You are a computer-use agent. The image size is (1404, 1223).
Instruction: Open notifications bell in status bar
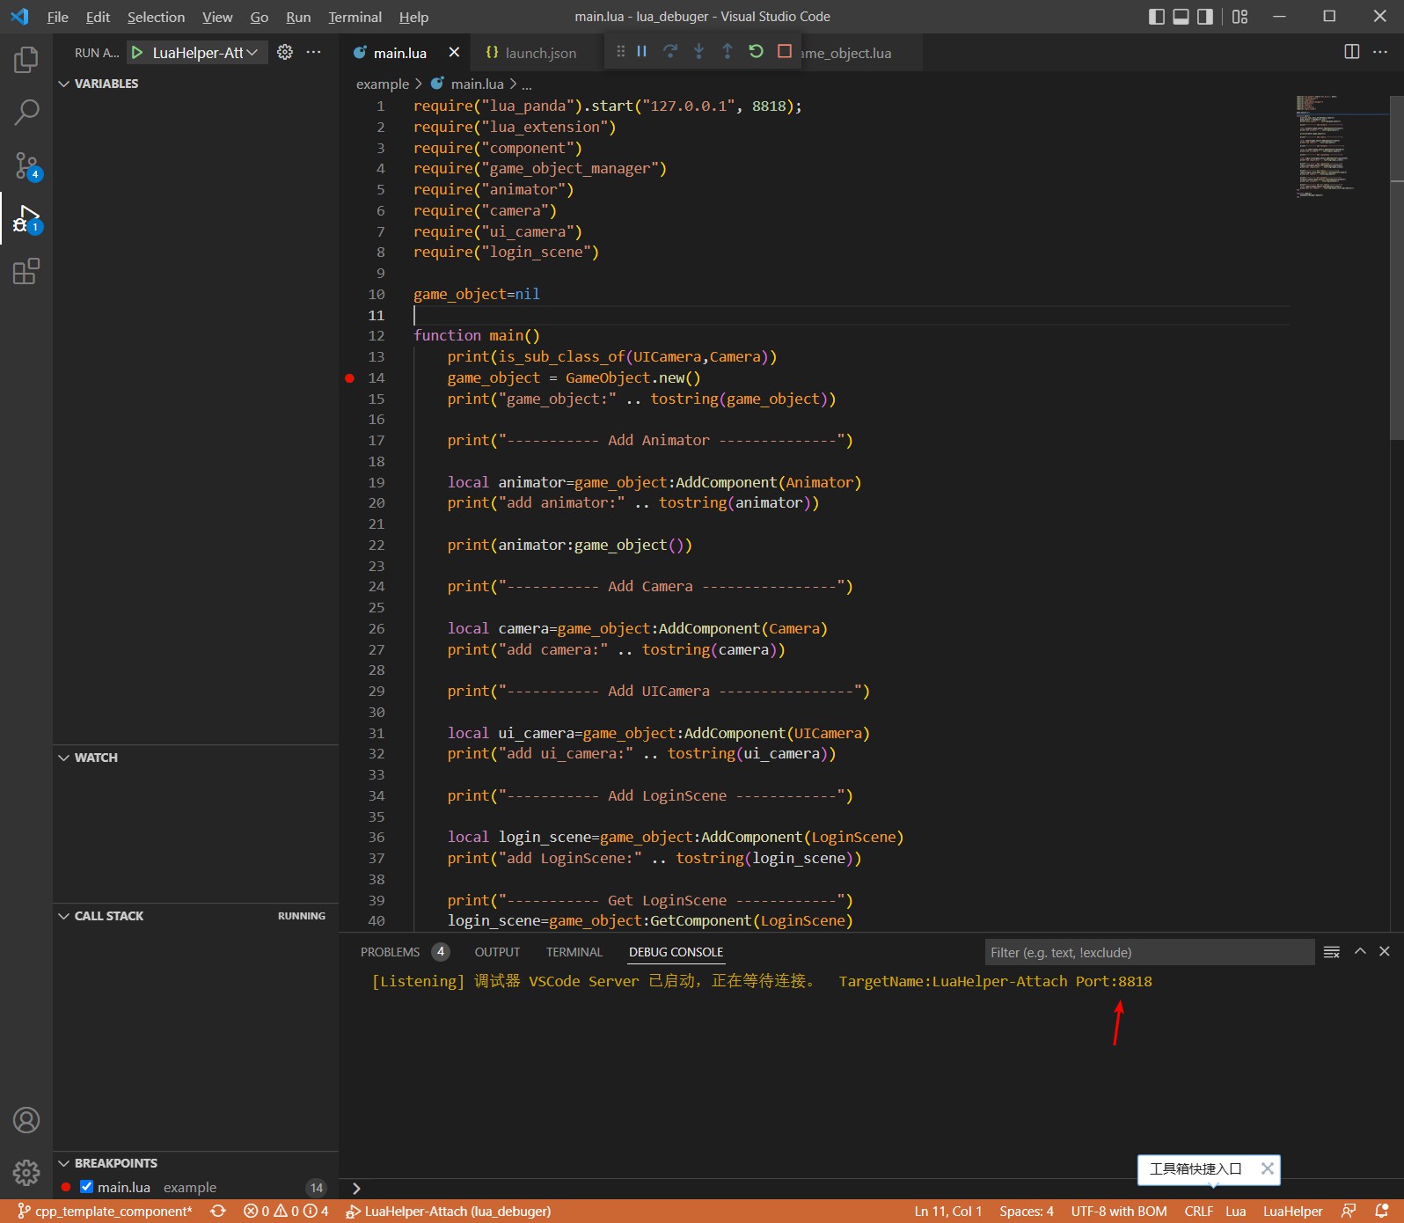[x=1382, y=1212]
